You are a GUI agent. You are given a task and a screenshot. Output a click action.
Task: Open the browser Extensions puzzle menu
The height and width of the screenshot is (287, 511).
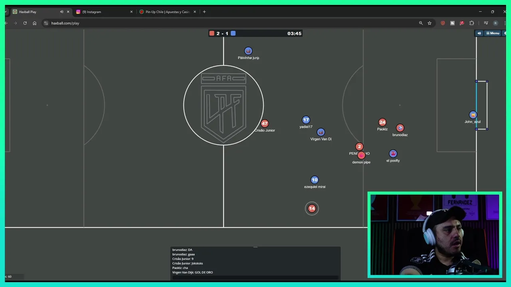pos(471,23)
